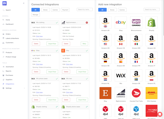Open the m logo home icon
This screenshot has width=164, height=119.
[x=4, y=3]
